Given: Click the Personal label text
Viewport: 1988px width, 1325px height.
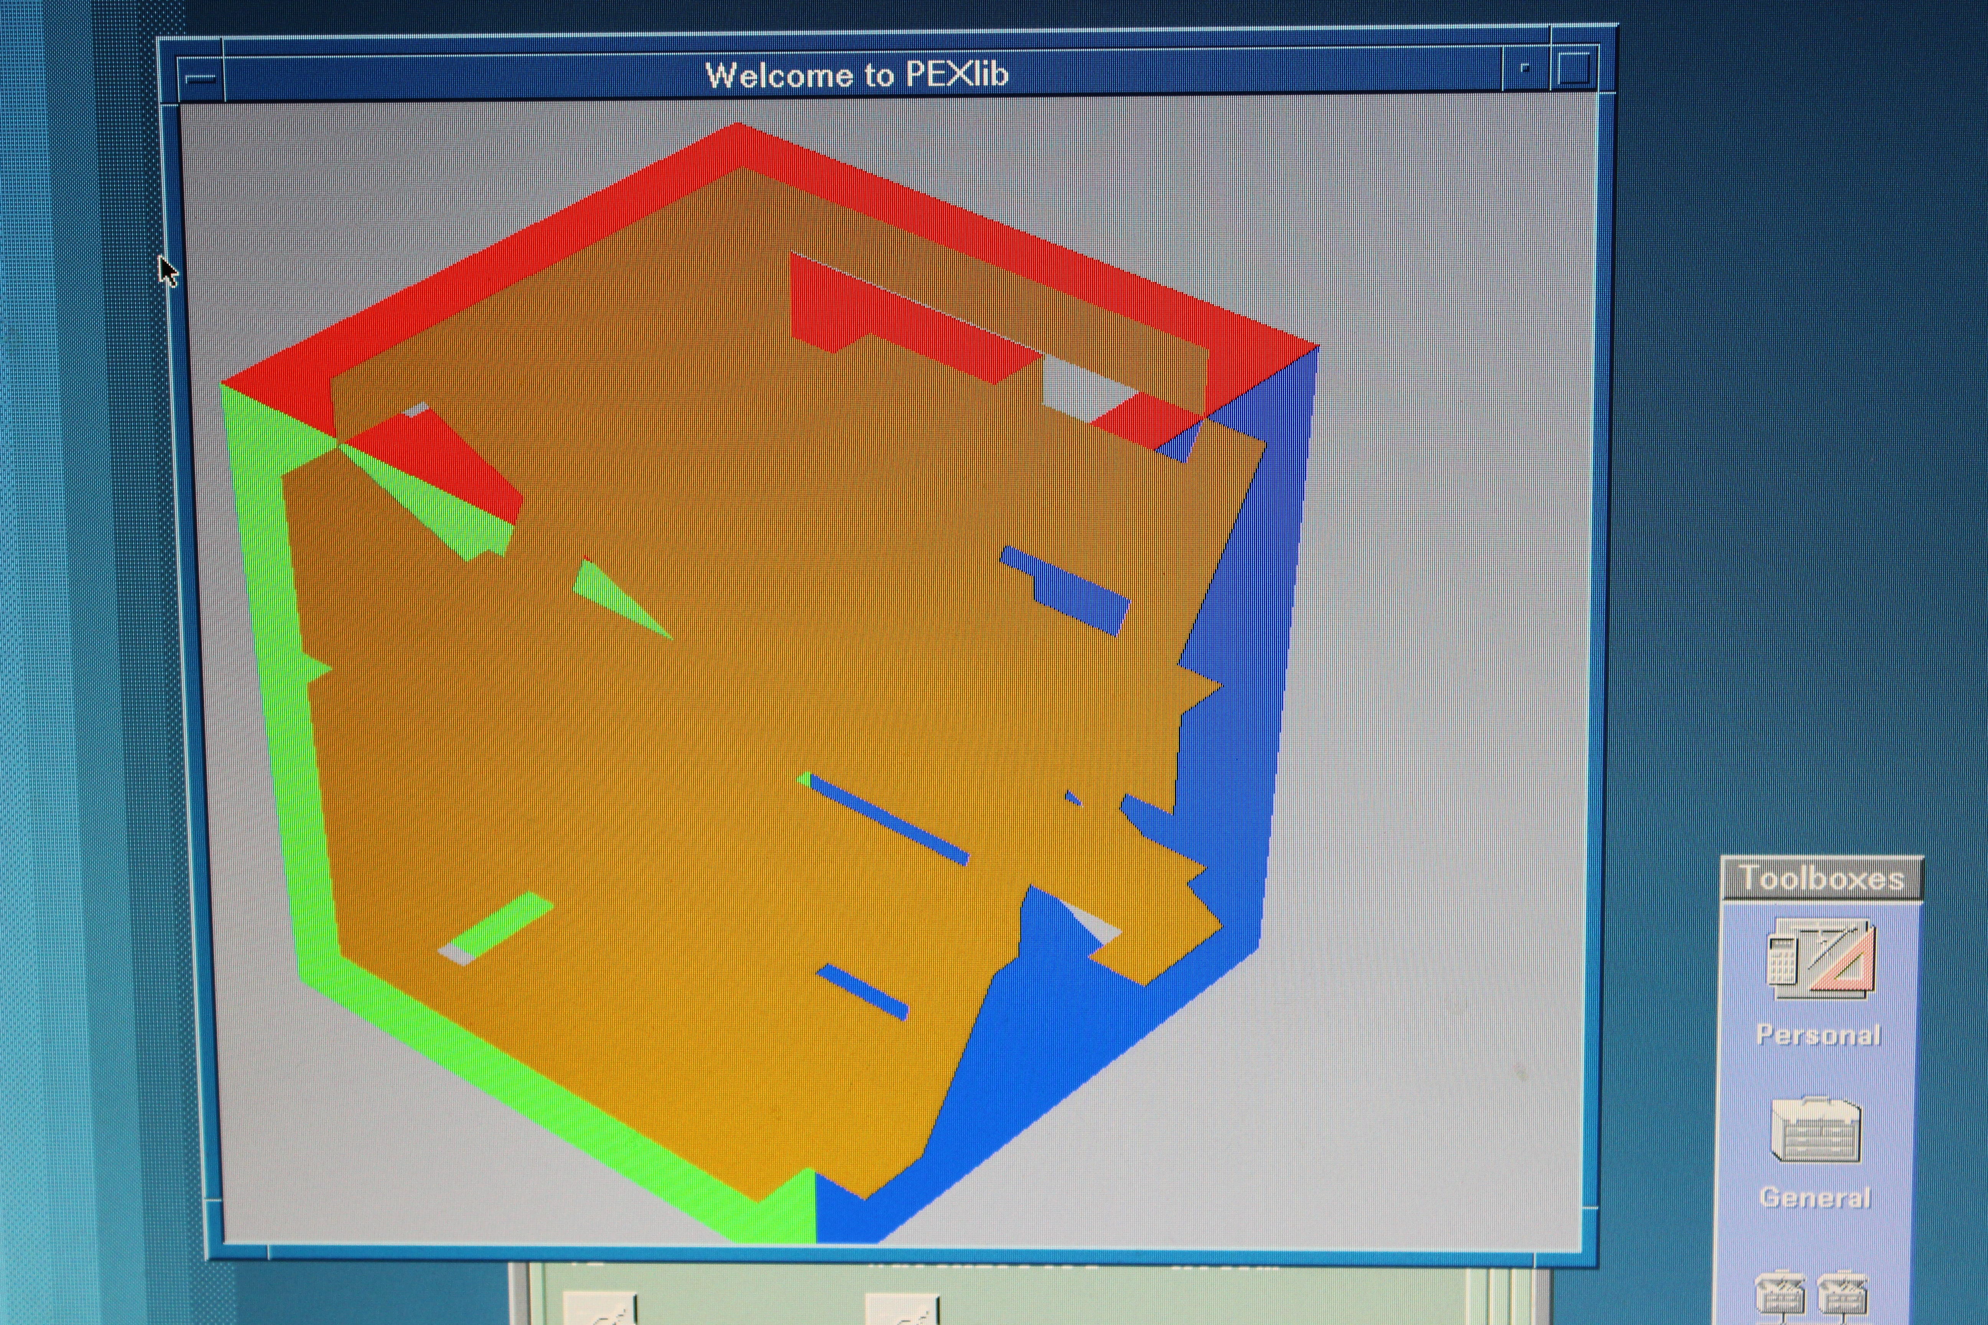Looking at the screenshot, I should (1818, 1035).
